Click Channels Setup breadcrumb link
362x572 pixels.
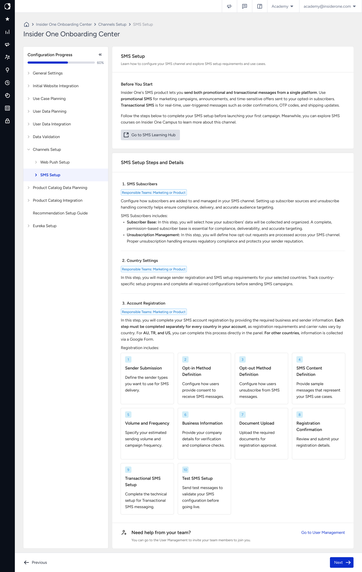[112, 24]
